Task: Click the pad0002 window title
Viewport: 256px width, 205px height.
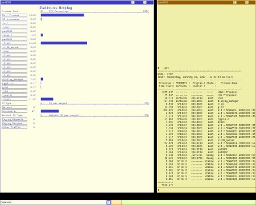Action: tap(163, 2)
